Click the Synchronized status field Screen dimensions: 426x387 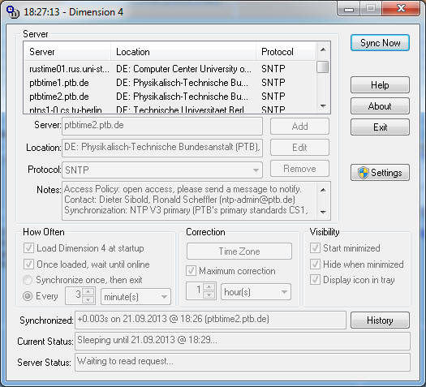(x=210, y=320)
